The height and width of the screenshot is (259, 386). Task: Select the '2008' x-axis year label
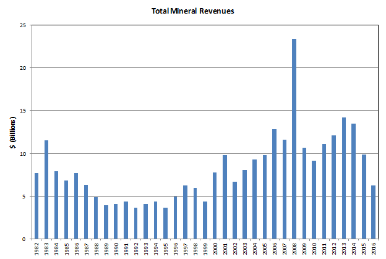pos(294,248)
